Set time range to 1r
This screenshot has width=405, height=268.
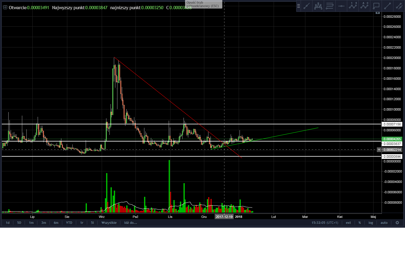coord(82,223)
